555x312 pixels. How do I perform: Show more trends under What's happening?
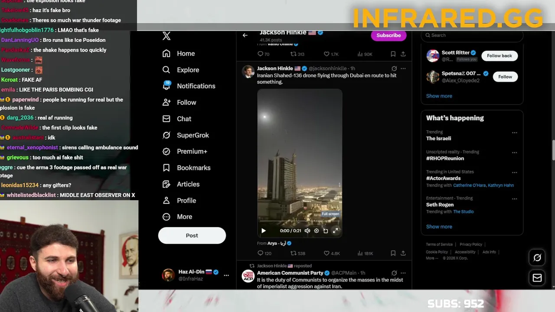tap(439, 227)
